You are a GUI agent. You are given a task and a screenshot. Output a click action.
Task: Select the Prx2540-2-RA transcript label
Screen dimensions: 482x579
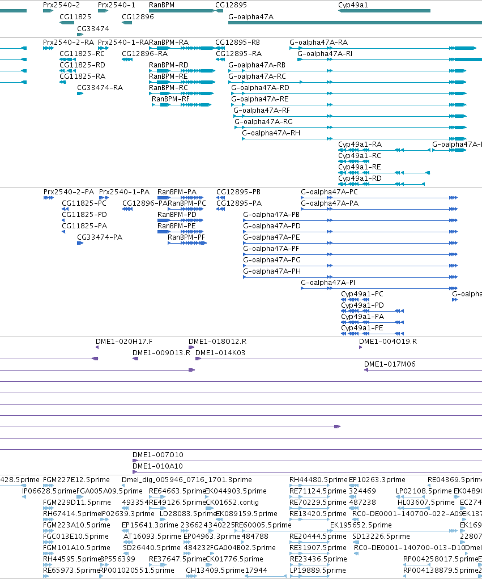point(69,42)
